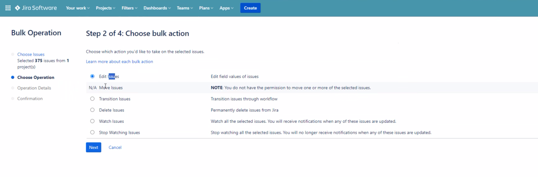Click the Move Issues label

[x=111, y=88]
